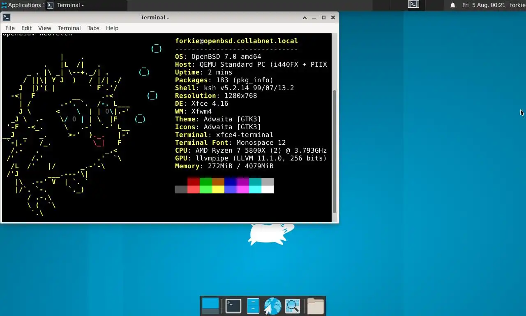Open the File menu
The height and width of the screenshot is (316, 526).
point(10,28)
